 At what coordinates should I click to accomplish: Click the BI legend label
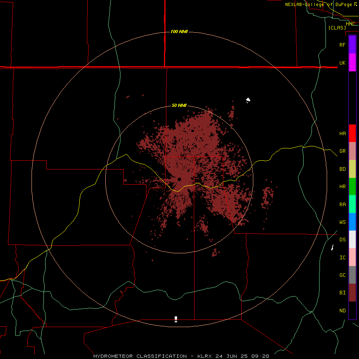point(342,293)
